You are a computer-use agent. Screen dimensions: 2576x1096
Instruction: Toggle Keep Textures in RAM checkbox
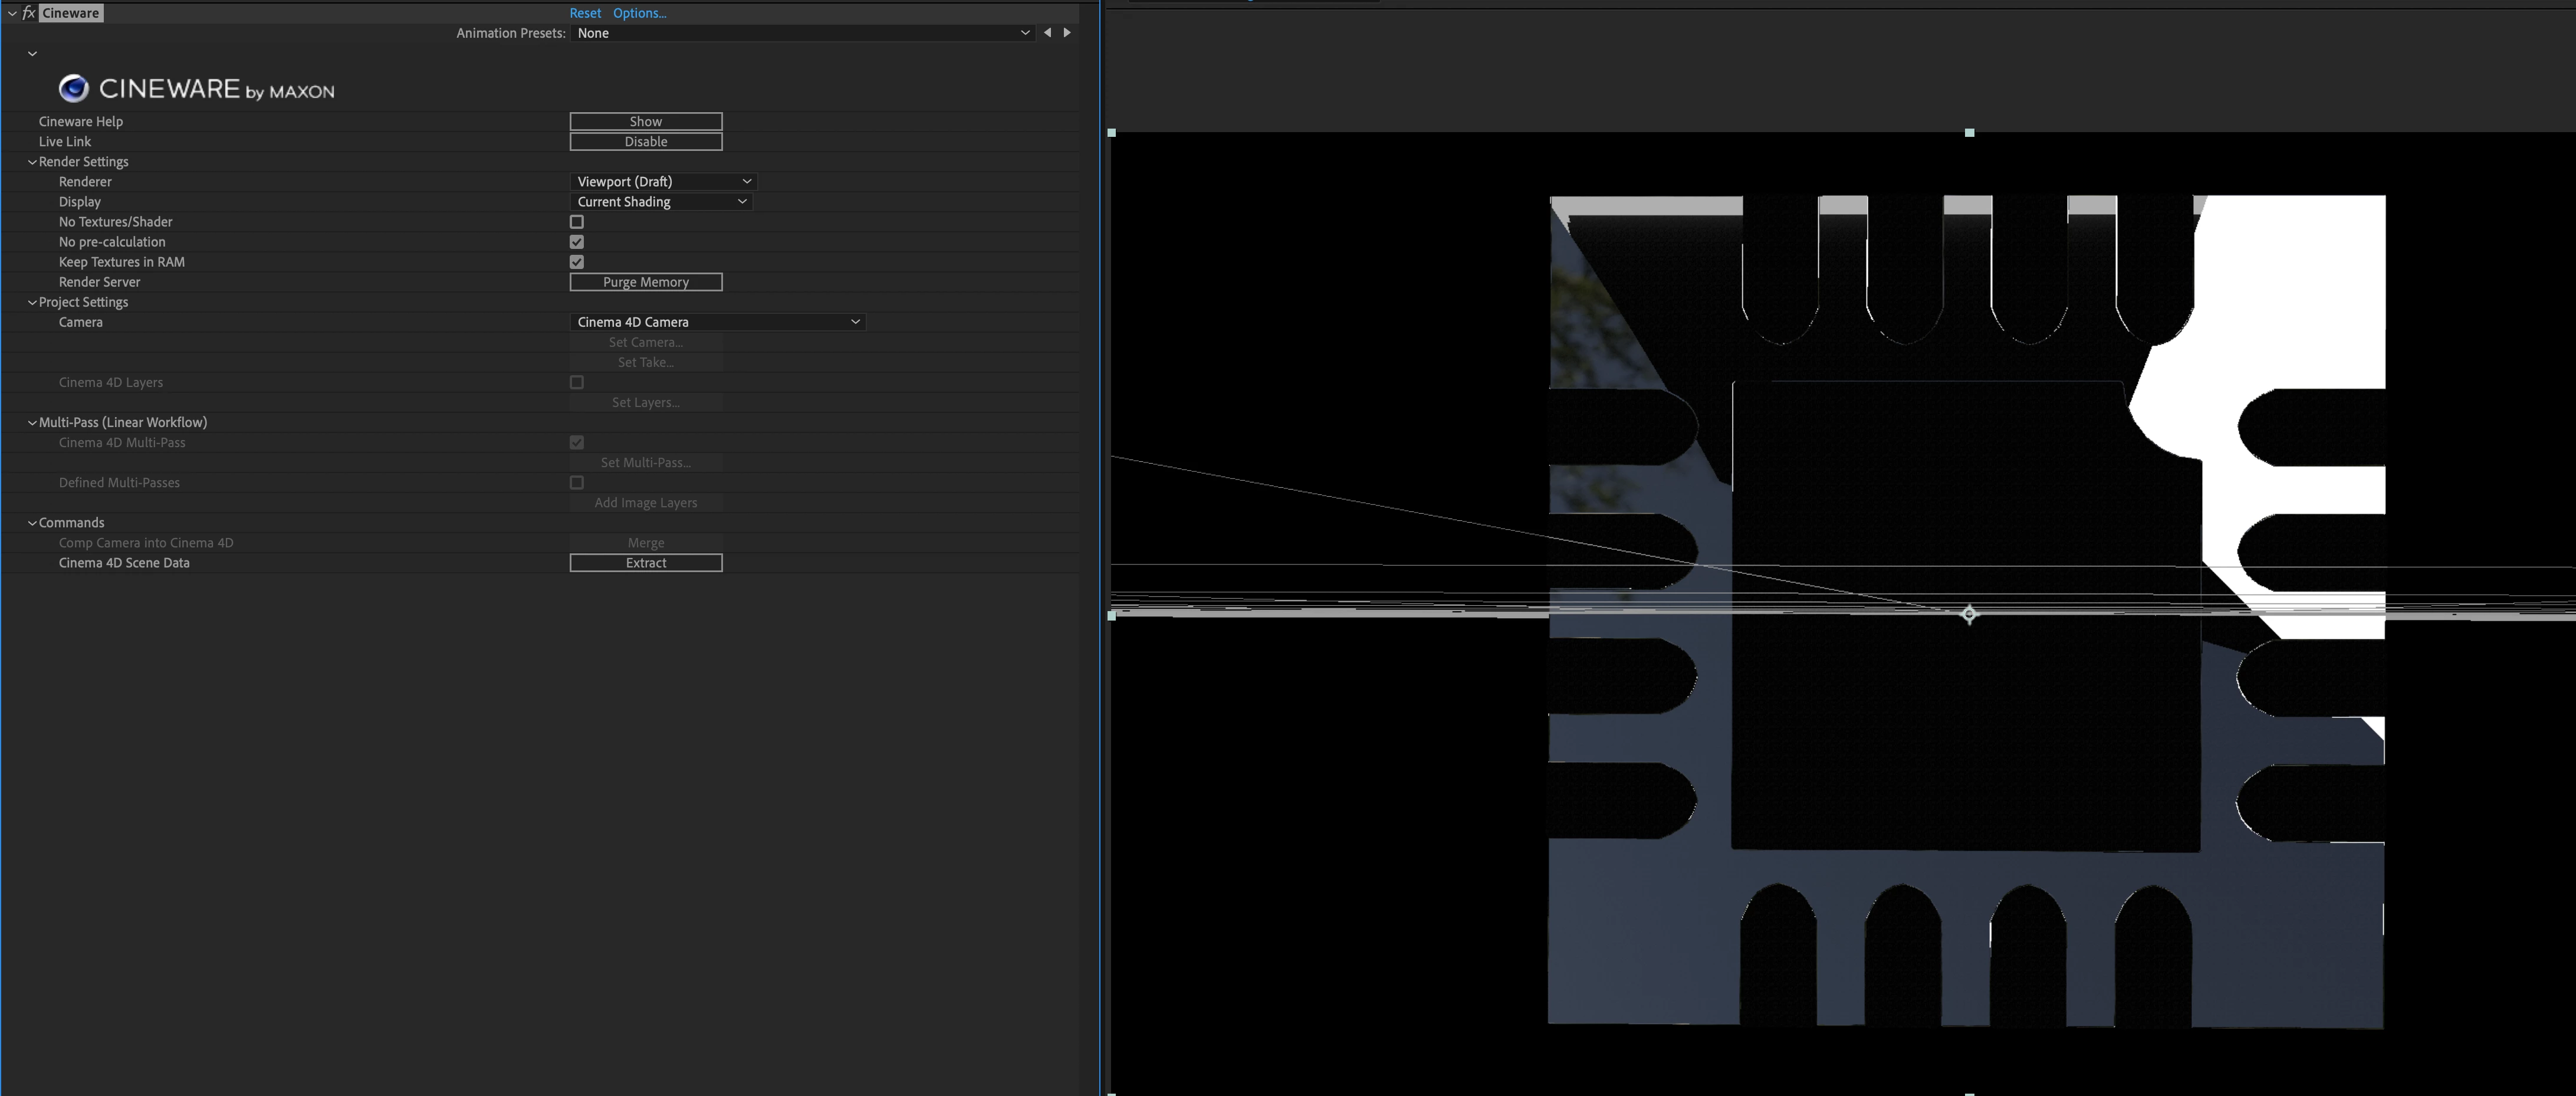click(x=577, y=262)
